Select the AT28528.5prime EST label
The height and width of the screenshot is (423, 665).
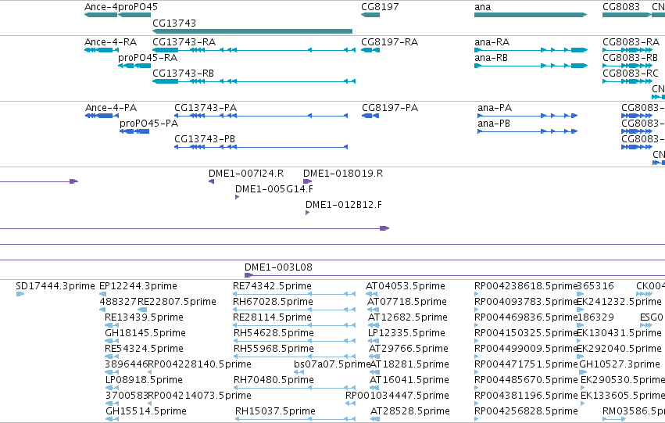(410, 411)
